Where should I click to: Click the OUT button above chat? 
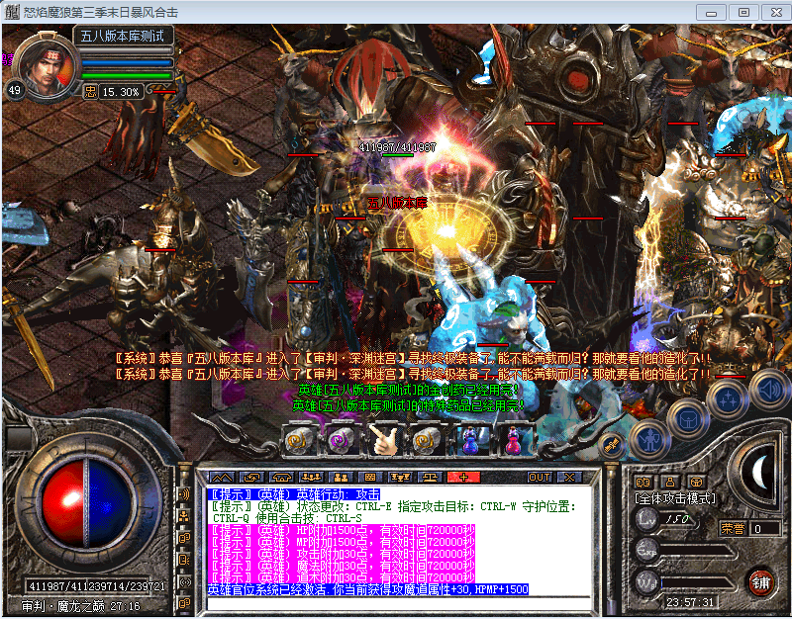539,477
